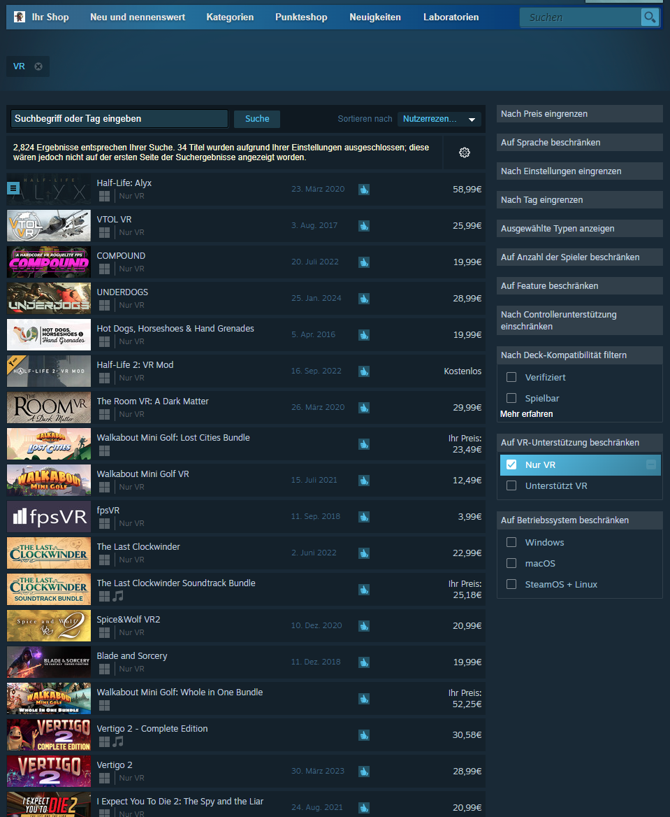Click review thumb icon for The Room VR
The image size is (670, 817).
coord(364,408)
